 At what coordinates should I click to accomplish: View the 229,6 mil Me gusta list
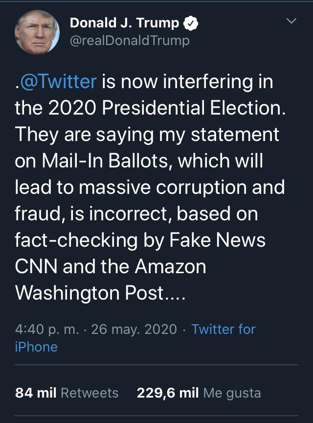[199, 393]
